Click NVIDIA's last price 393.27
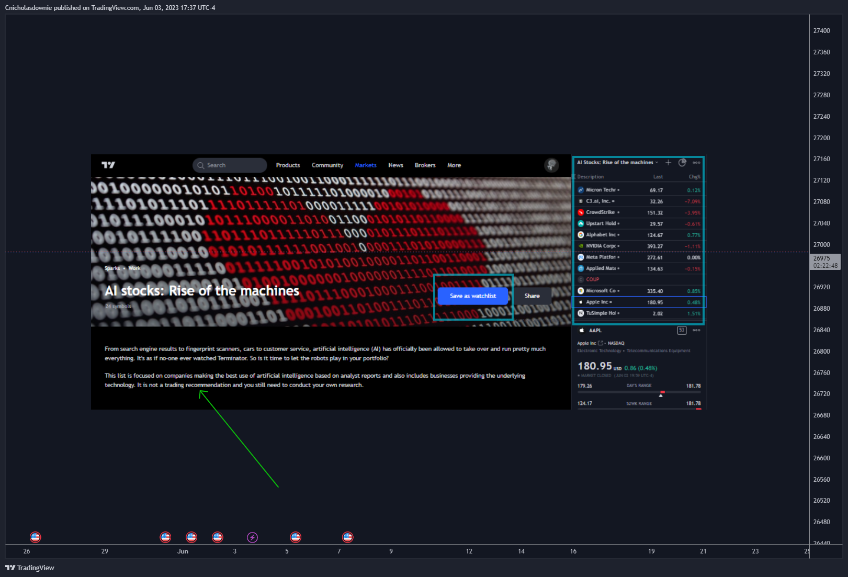 click(655, 246)
